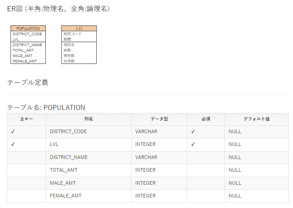Screen dimensions: 293x208
Task: Click NULL default in LVL row
Action: tap(235, 144)
